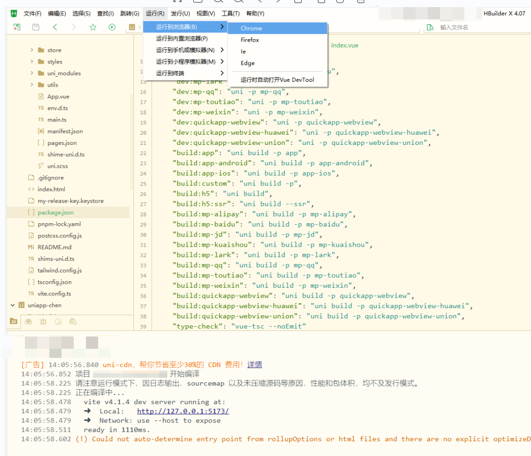Viewport: 531px width, 456px height.
Task: Open main.ts in the file tree
Action: pos(57,119)
